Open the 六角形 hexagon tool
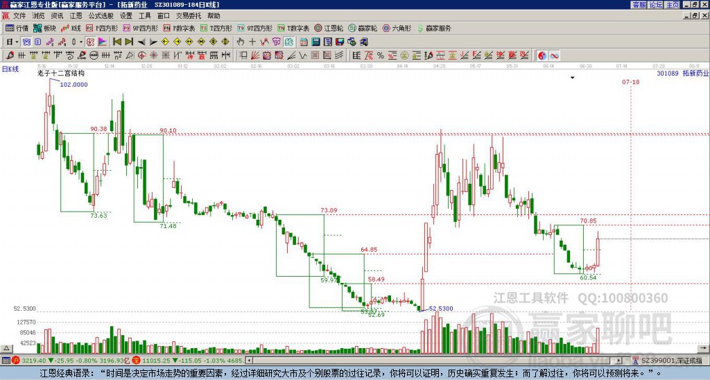 coord(397,28)
